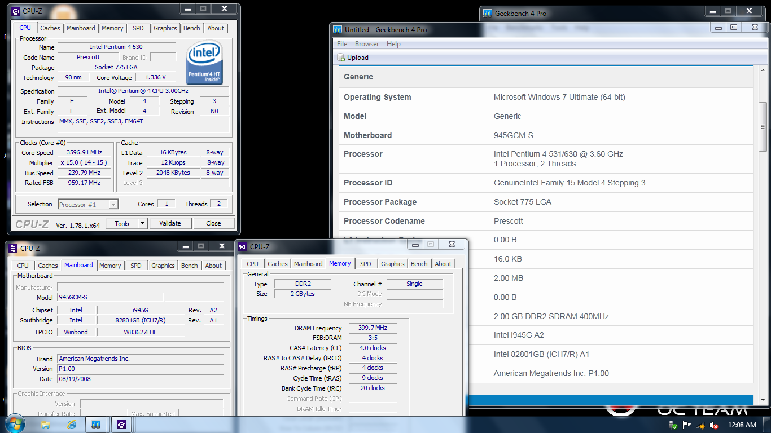Click the LPCIO value W83627EHF
The height and width of the screenshot is (433, 771).
[141, 332]
